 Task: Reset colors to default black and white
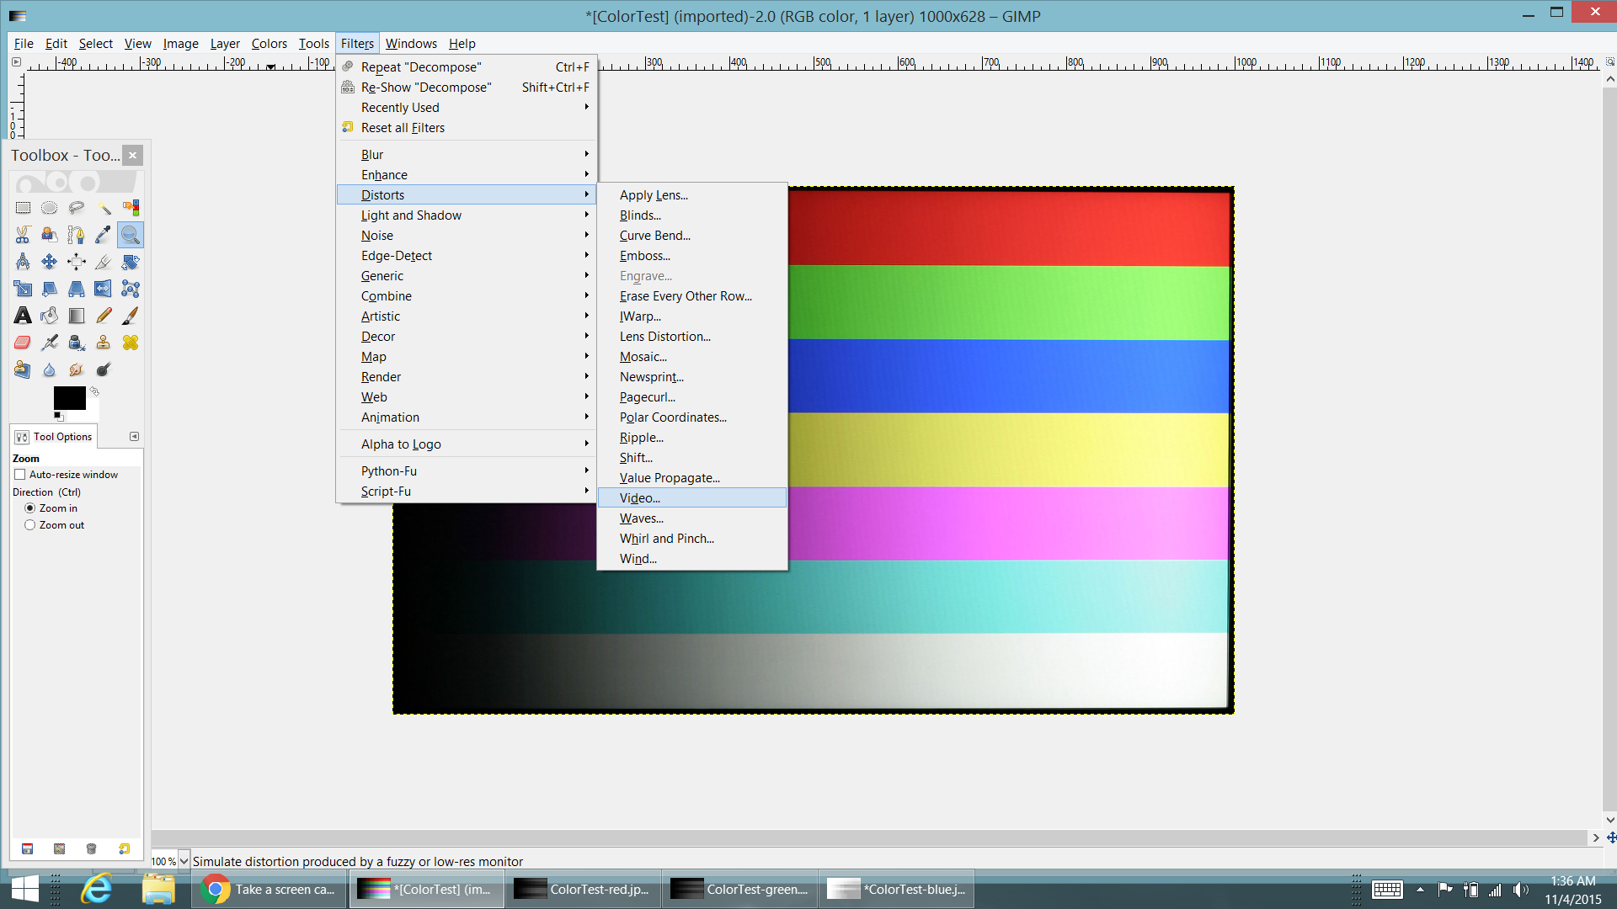(59, 416)
